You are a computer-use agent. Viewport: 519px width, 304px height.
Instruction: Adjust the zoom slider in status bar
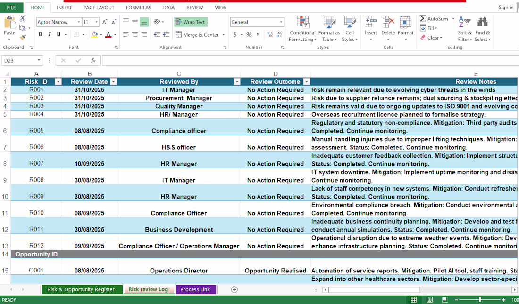[480, 300]
